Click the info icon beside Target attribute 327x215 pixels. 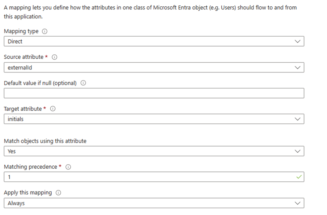coord(53,109)
